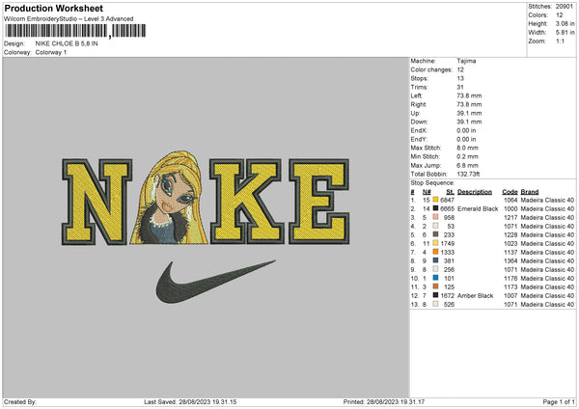
Task: Click the "Brand" column header
Action: click(530, 192)
